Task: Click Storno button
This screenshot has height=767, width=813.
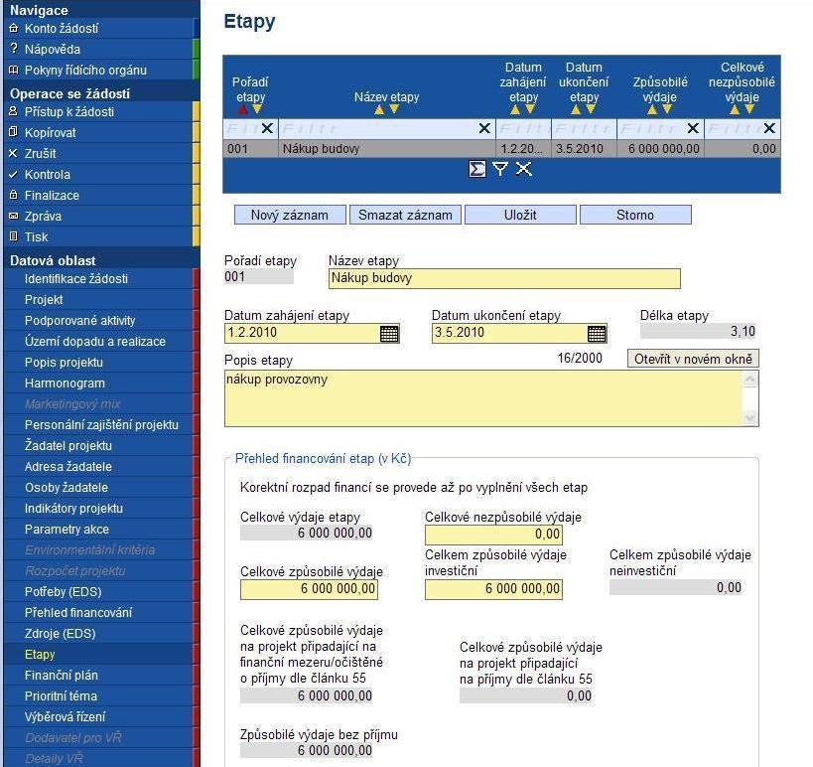Action: click(x=635, y=215)
